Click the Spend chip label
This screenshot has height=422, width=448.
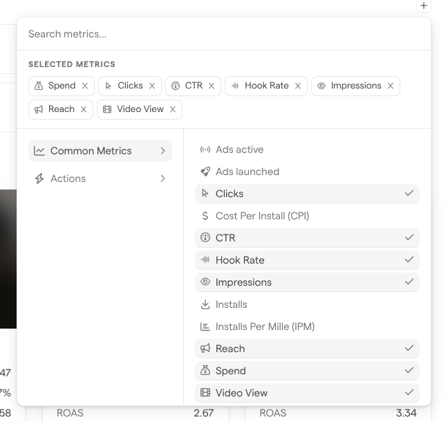[x=62, y=86]
